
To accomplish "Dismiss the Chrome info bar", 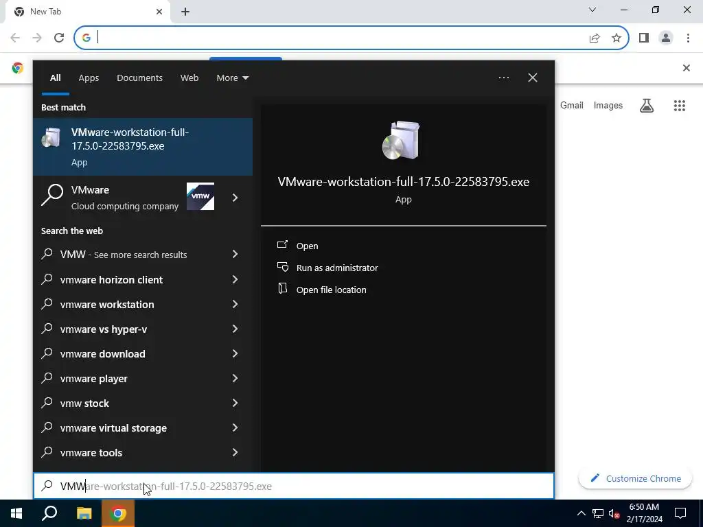I will click(686, 68).
